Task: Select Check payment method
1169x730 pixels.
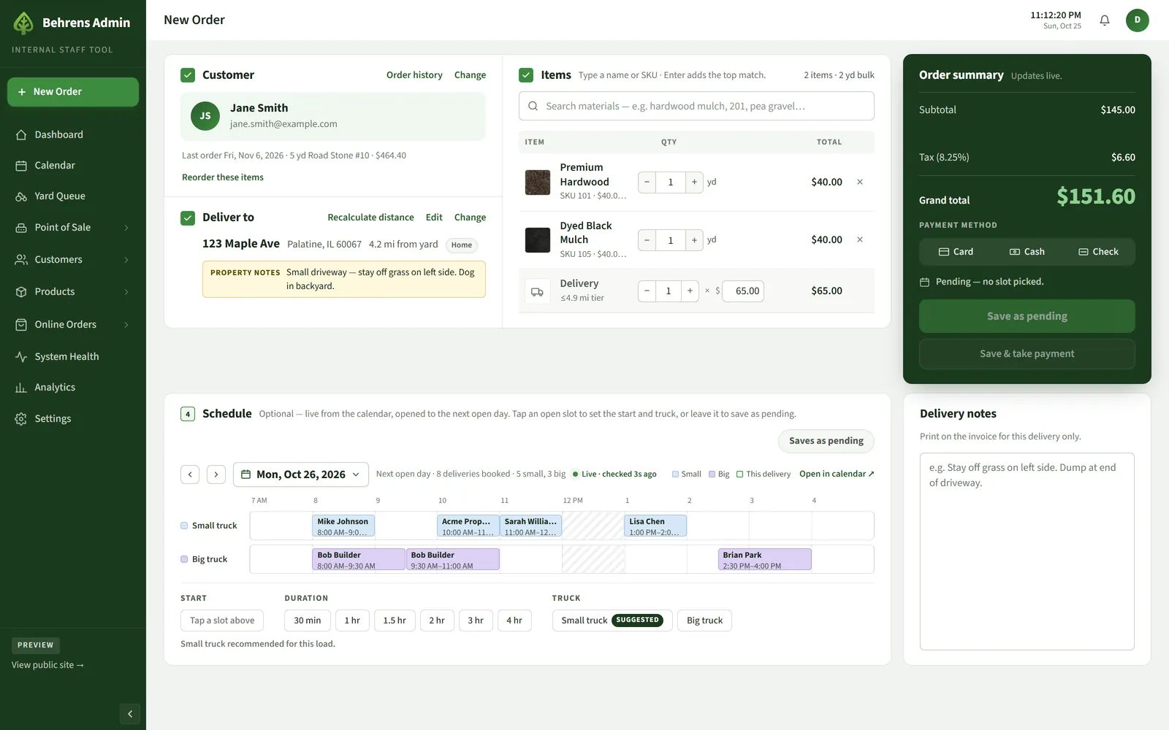Action: (1098, 252)
